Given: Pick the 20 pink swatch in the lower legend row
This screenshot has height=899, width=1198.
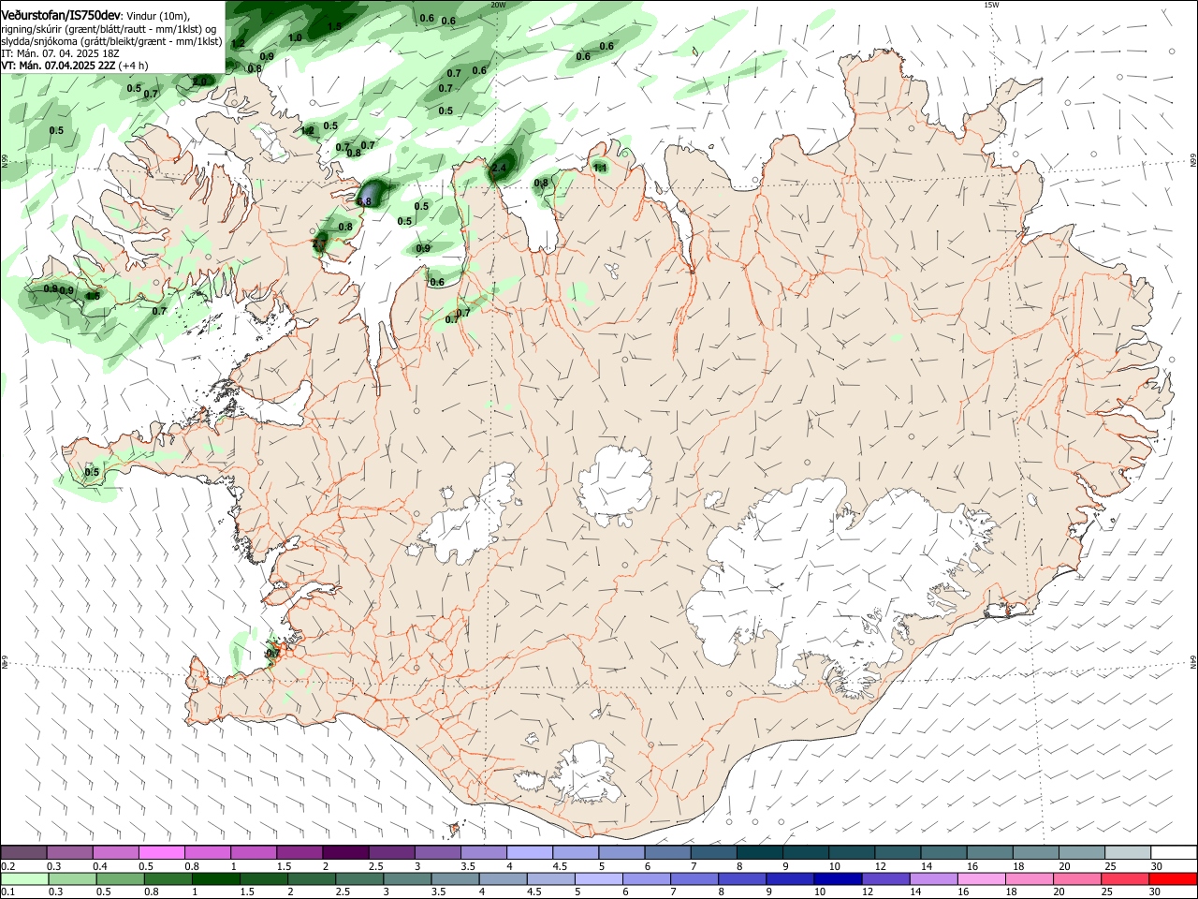Looking at the screenshot, I should tap(1076, 878).
